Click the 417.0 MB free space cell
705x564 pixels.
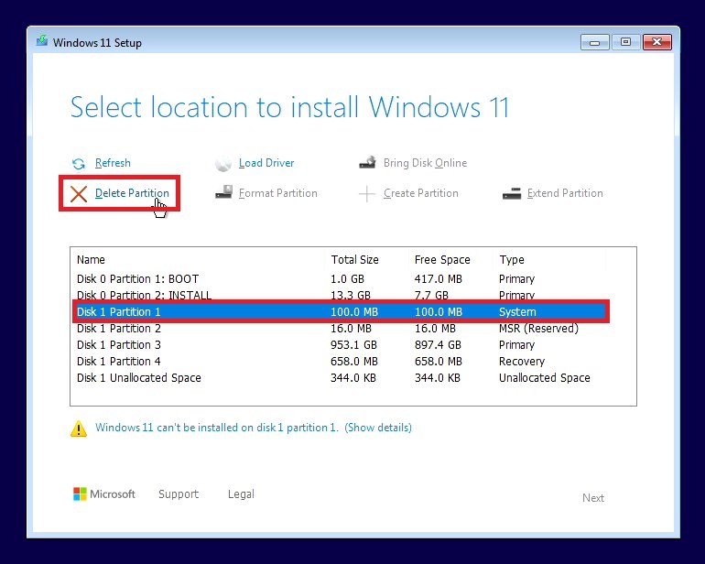tap(439, 279)
